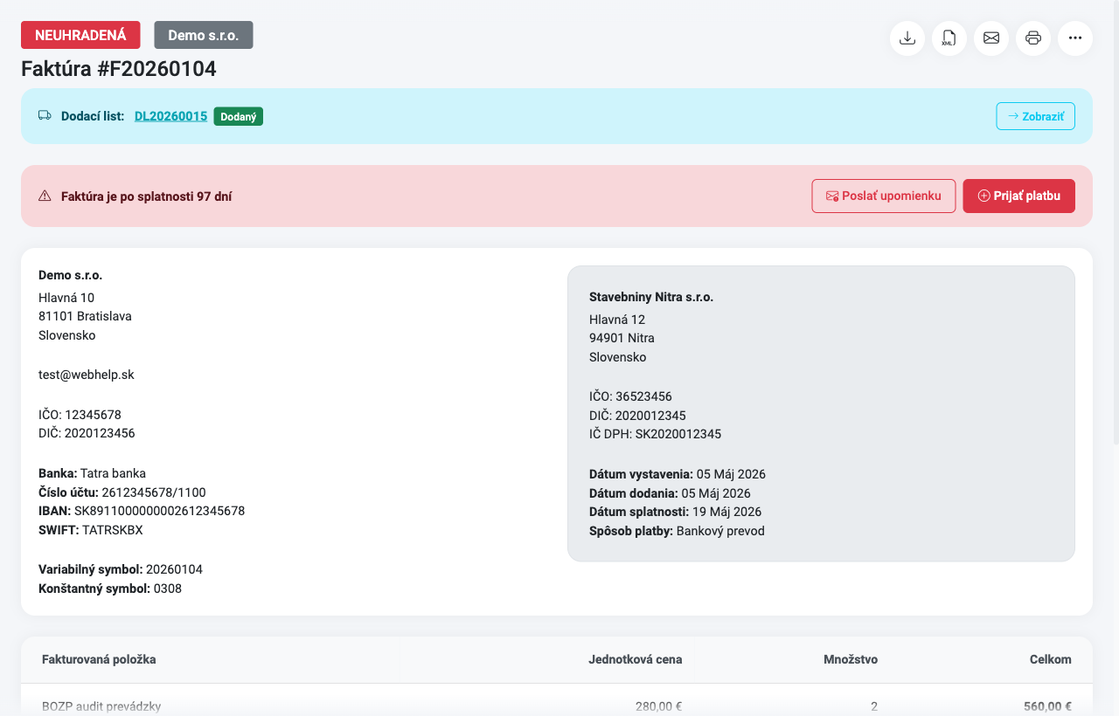Click Prijať platbu button
The height and width of the screenshot is (716, 1119).
[1019, 196]
